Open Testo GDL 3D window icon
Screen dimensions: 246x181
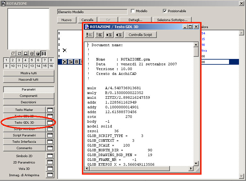[50, 122]
